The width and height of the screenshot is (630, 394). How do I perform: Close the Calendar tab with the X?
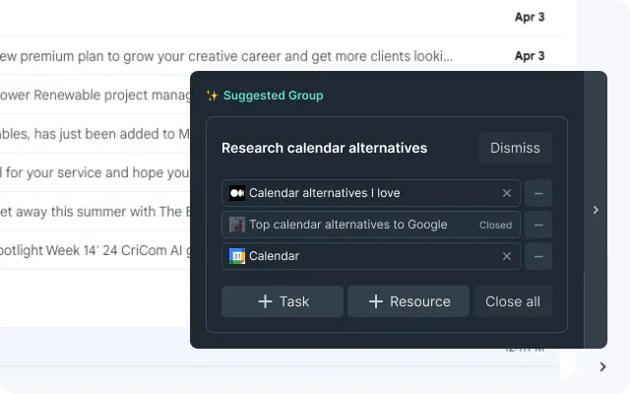pos(507,256)
